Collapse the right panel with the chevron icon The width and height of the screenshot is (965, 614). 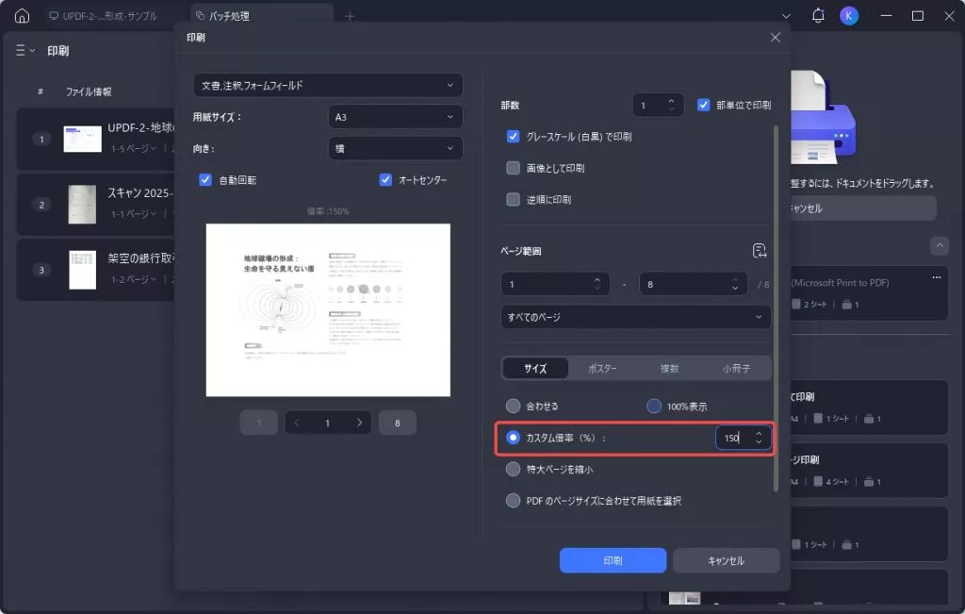click(939, 245)
